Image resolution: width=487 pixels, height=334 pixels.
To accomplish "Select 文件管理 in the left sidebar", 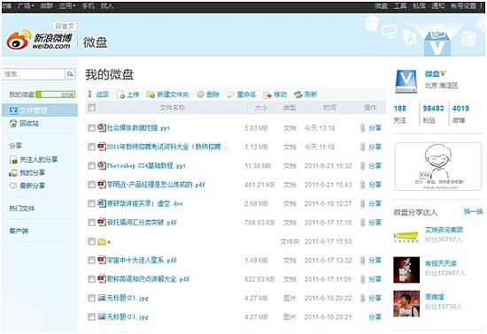I will pyautogui.click(x=40, y=110).
